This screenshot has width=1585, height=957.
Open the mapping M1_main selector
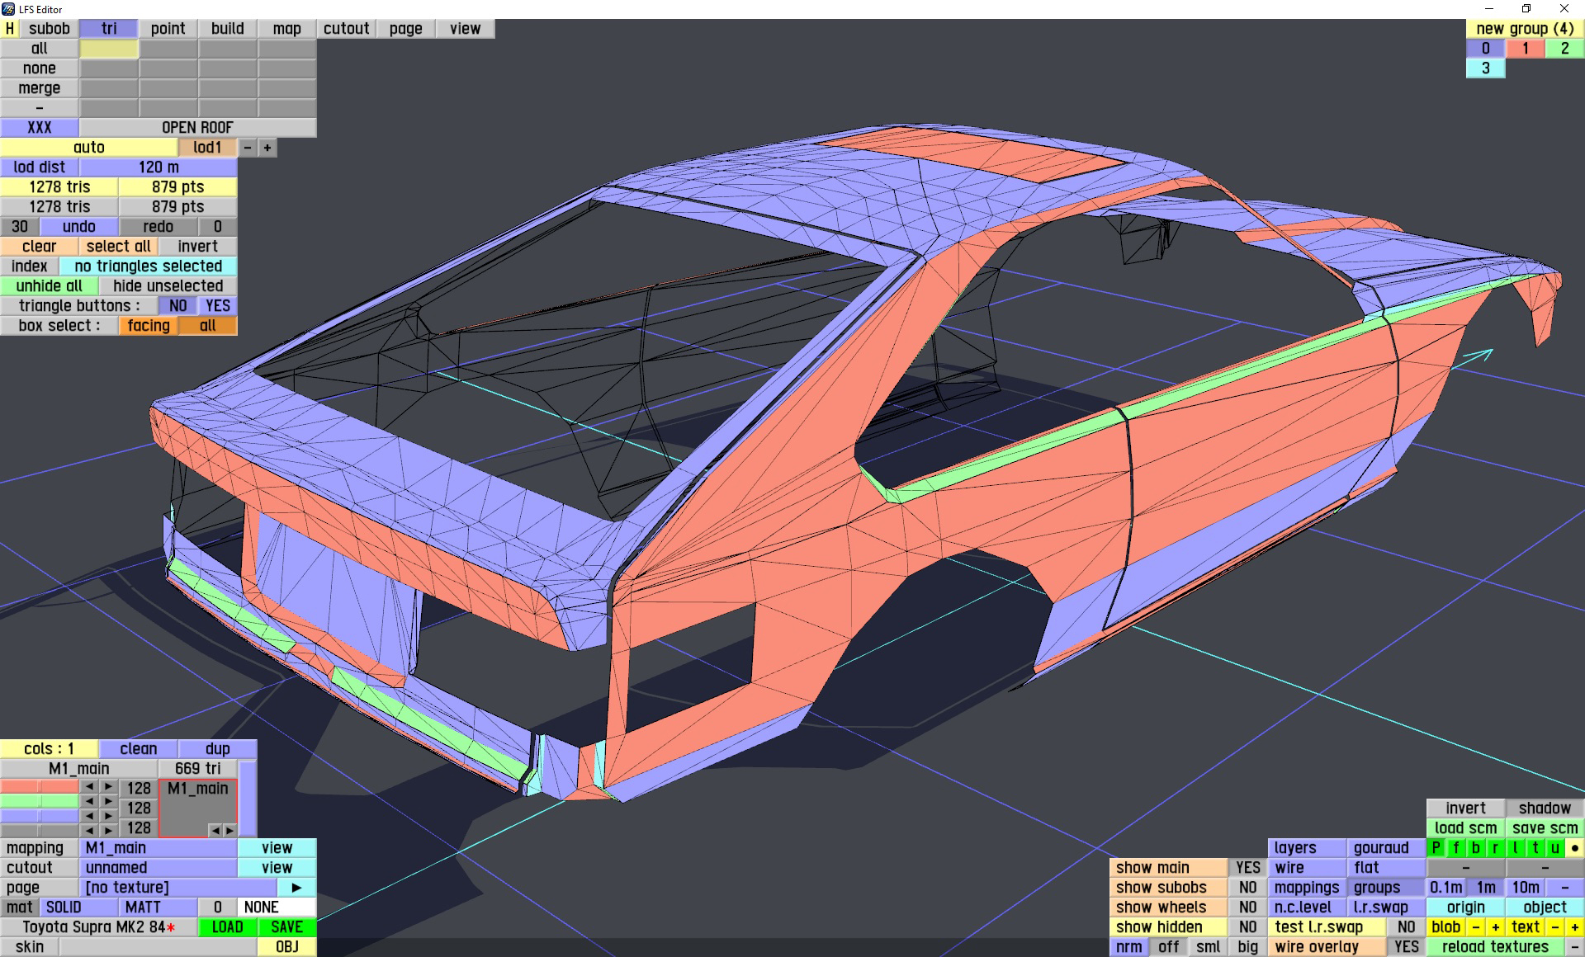(158, 847)
